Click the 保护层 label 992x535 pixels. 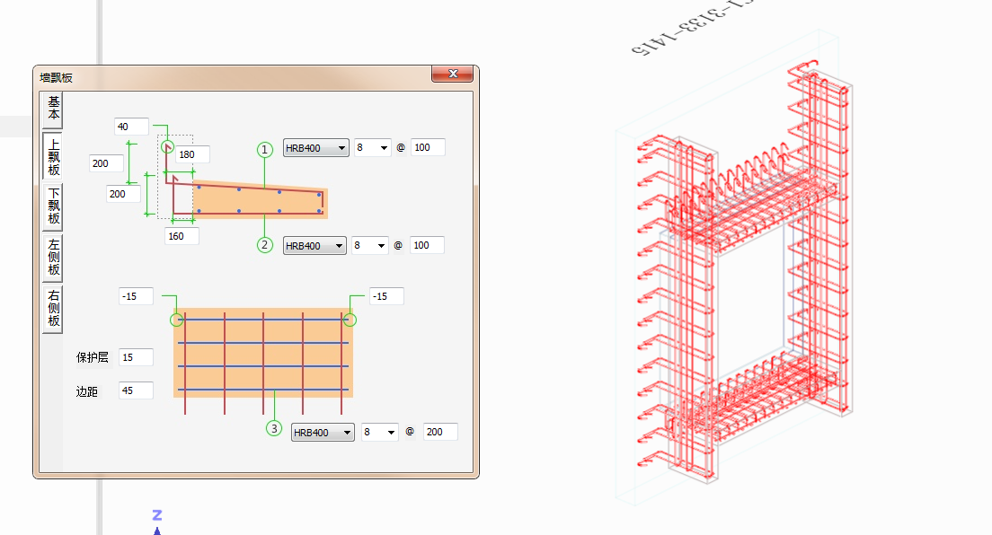(93, 357)
